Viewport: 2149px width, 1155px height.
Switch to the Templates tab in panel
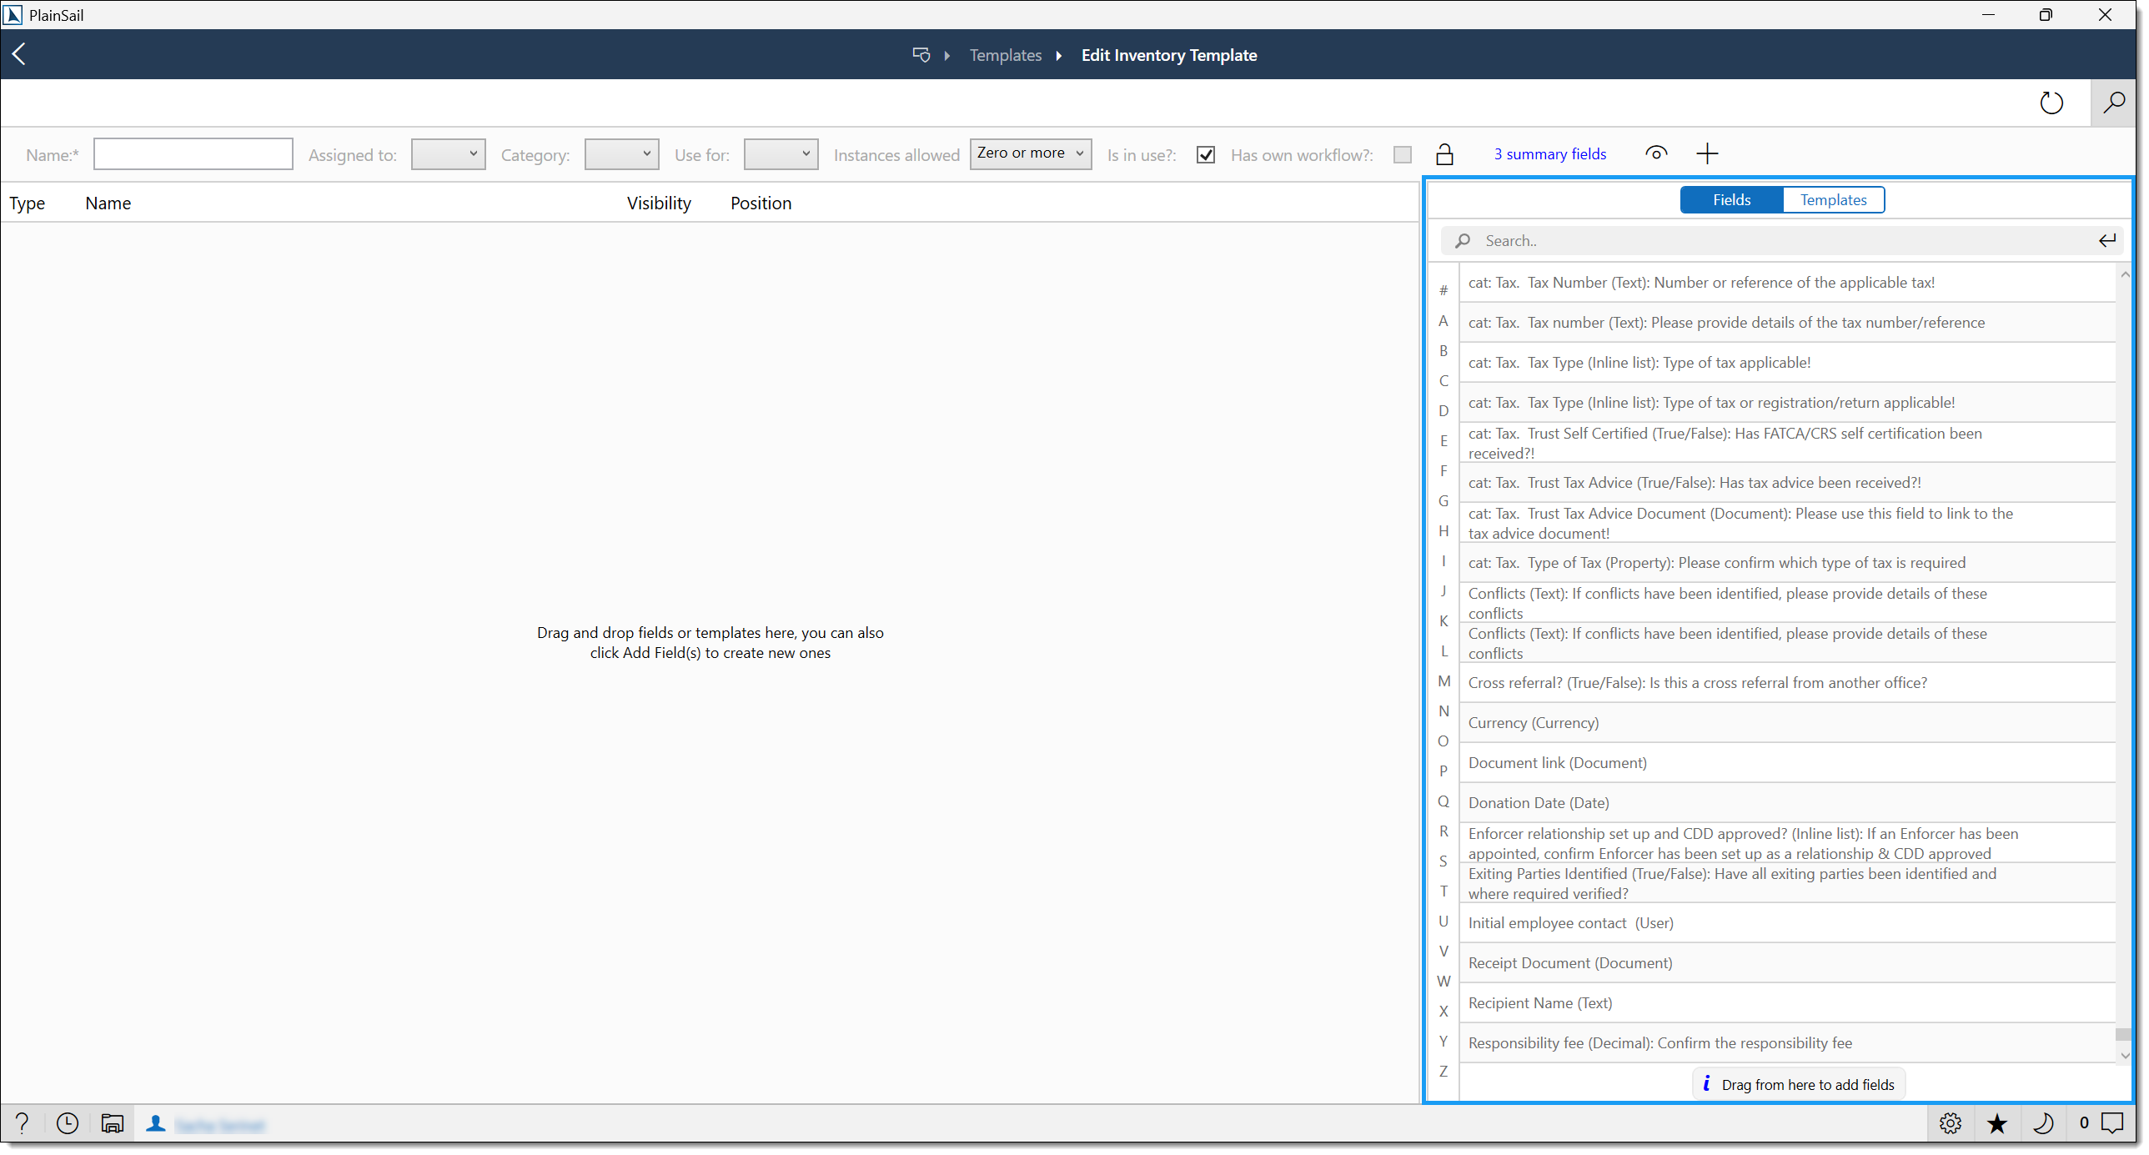[x=1833, y=199]
